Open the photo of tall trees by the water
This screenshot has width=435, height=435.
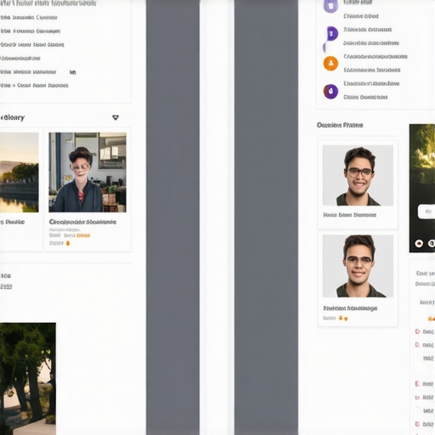click(x=28, y=379)
